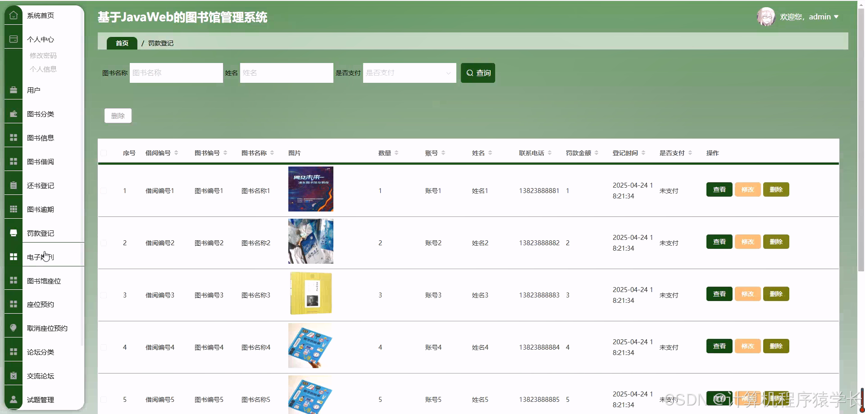Sort by 姓名 column arrows
865x414 pixels.
click(490, 153)
